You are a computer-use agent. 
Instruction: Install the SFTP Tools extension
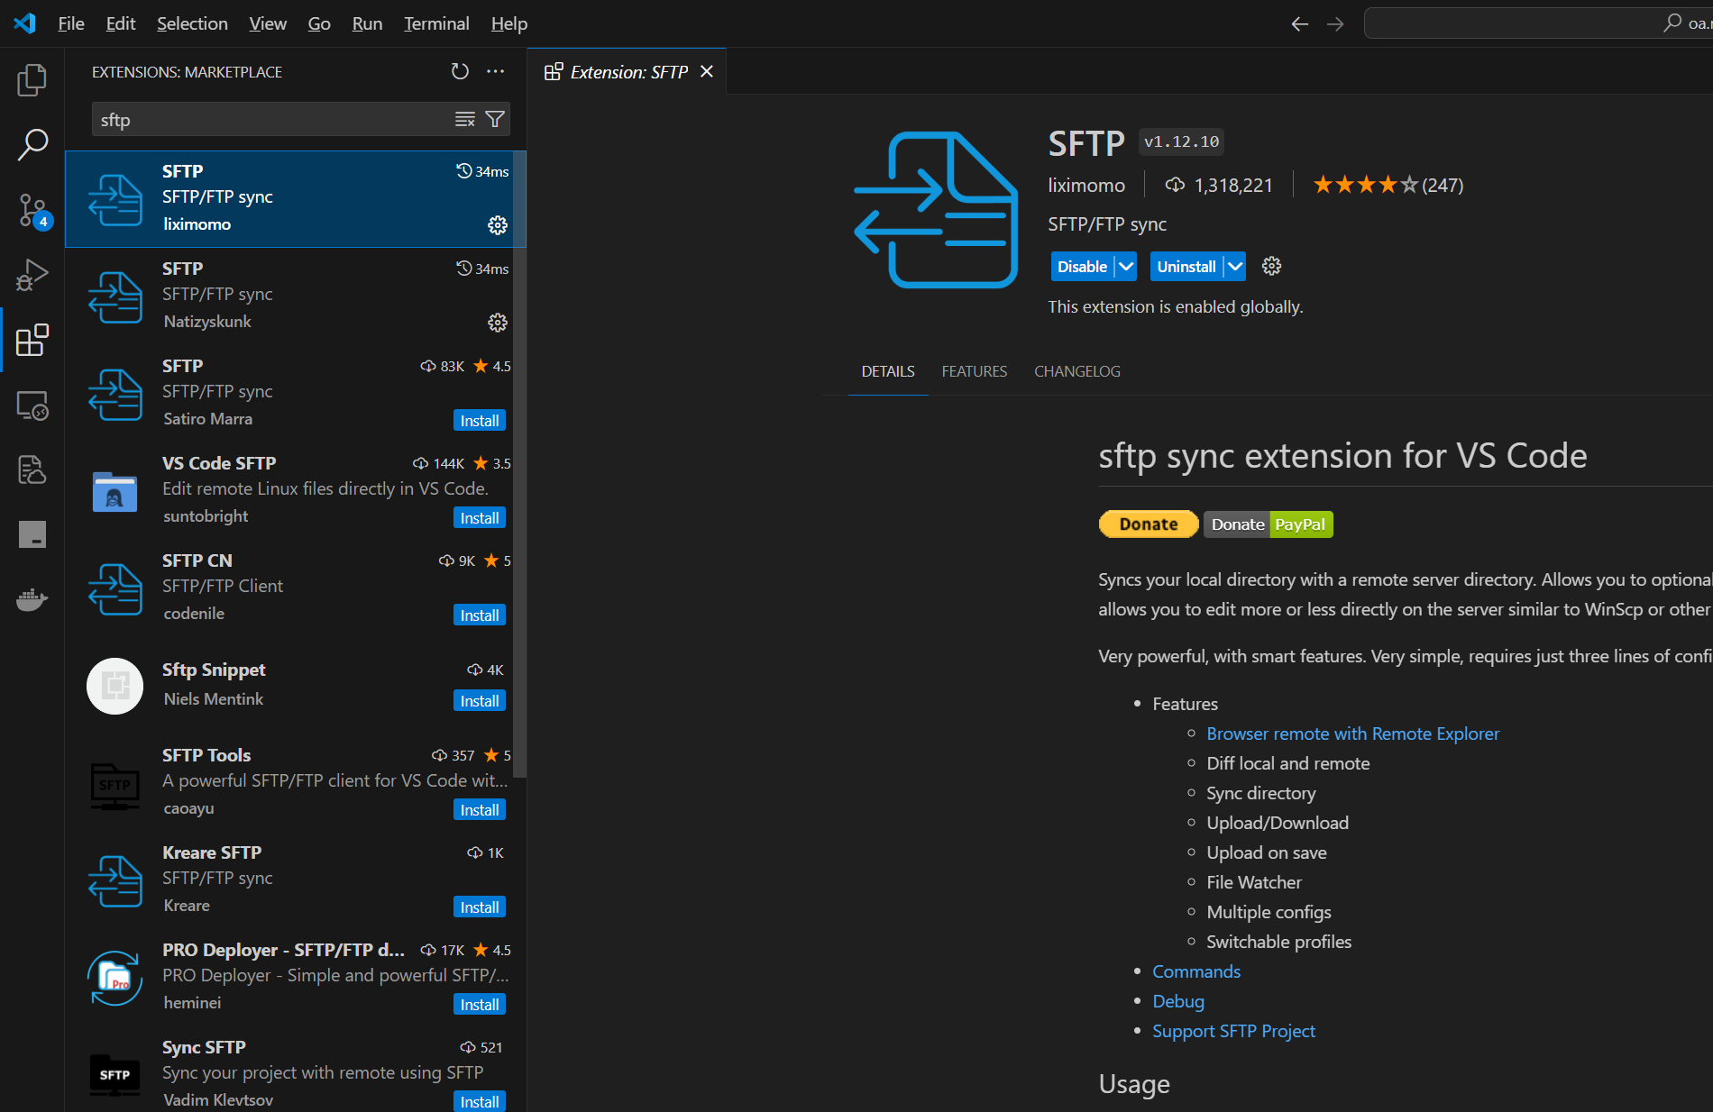coord(480,809)
